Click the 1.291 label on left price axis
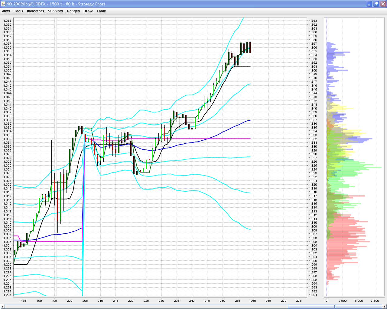387x309 pixels. [7, 295]
